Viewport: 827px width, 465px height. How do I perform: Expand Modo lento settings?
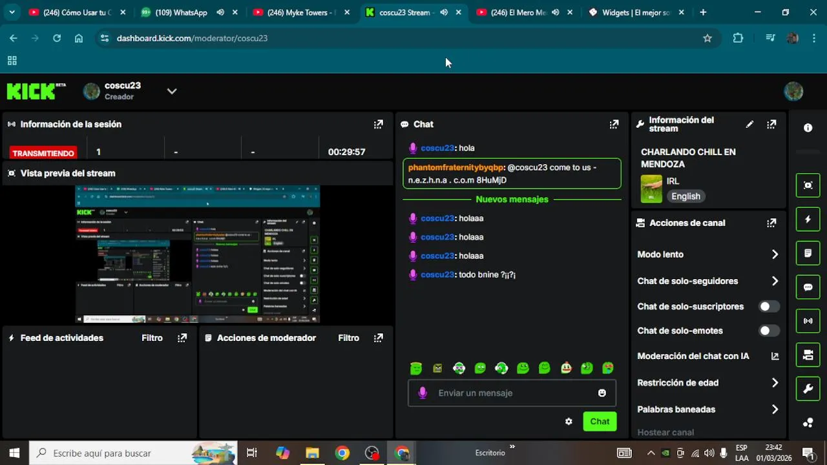click(x=775, y=254)
